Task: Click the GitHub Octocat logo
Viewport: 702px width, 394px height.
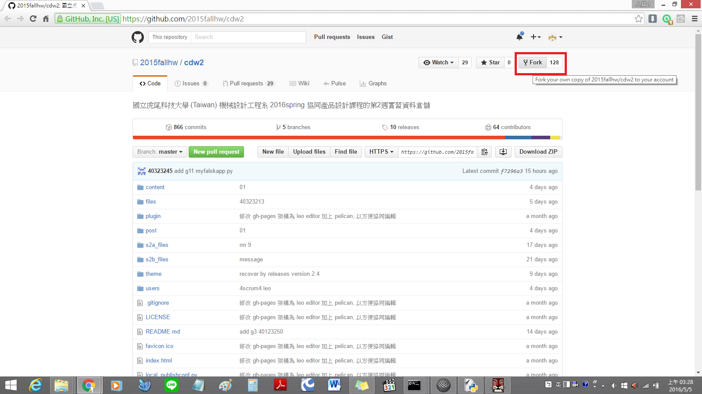Action: click(138, 37)
